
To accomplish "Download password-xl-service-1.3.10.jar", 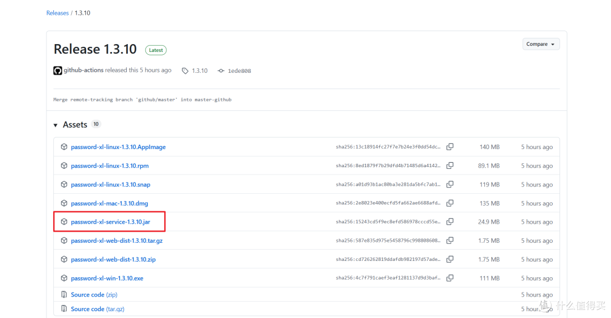I will click(x=110, y=222).
